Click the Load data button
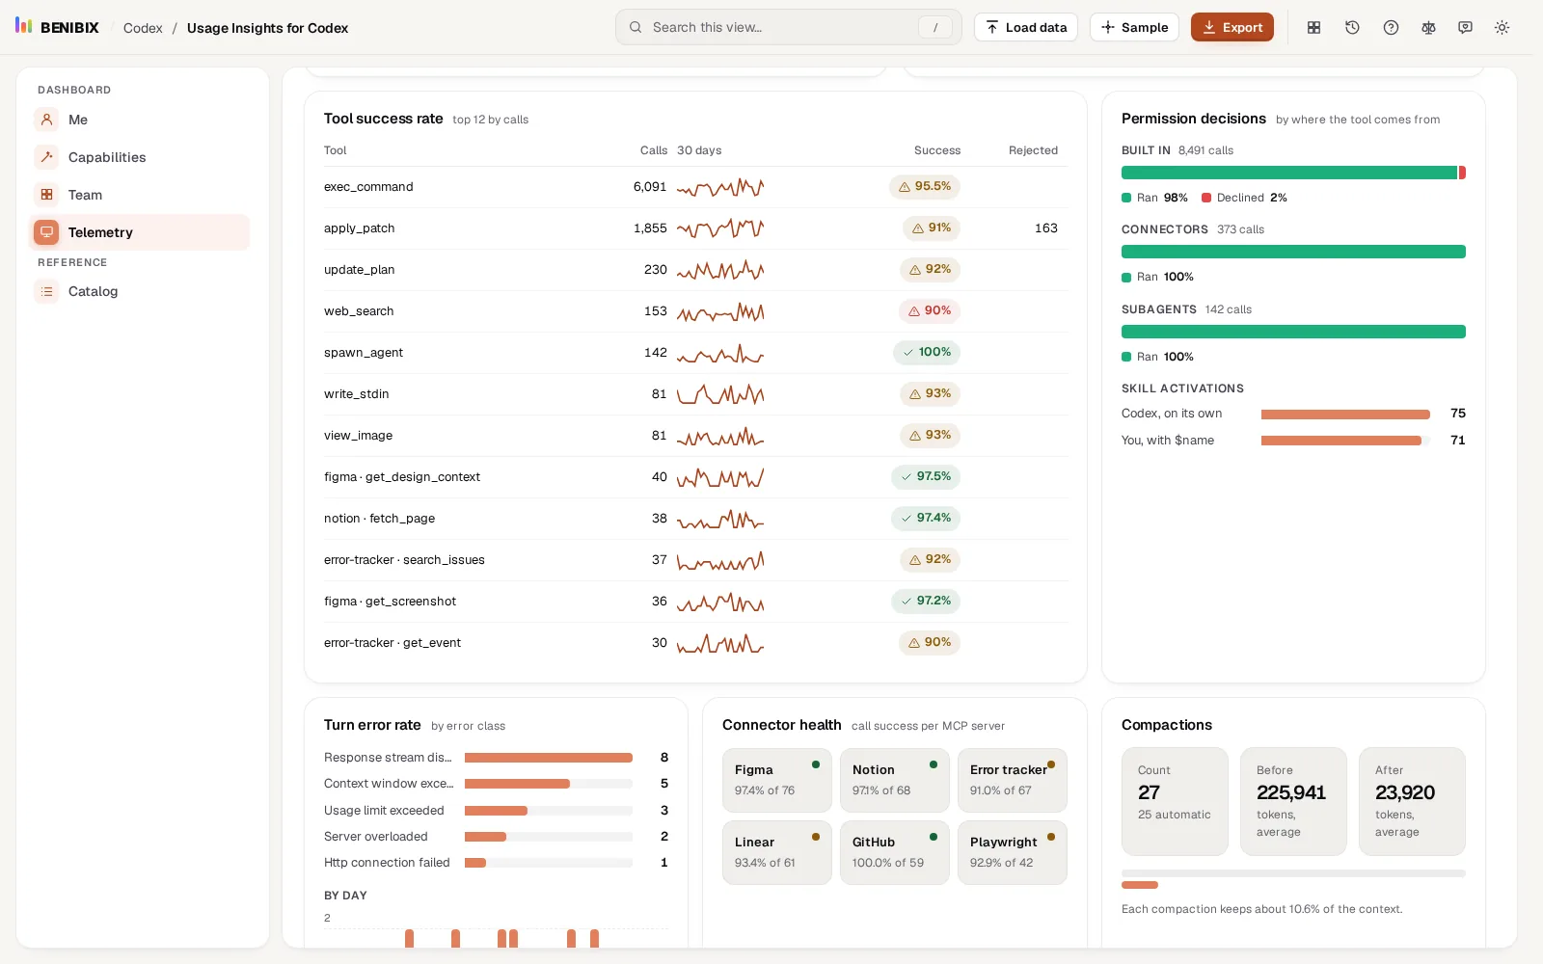The image size is (1543, 964). pyautogui.click(x=1026, y=27)
